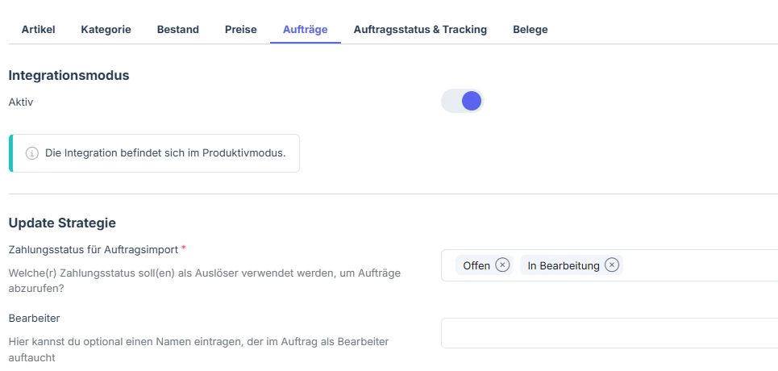This screenshot has height=371, width=778.
Task: Select the Aufträge tab
Action: (305, 29)
